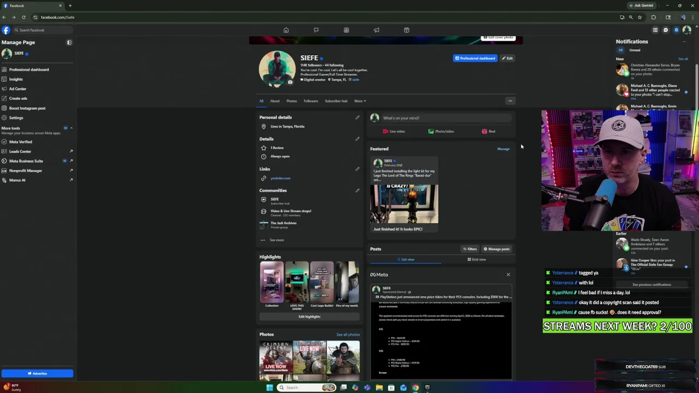Edit Personal details with pencil icon
The height and width of the screenshot is (393, 699).
click(x=357, y=117)
